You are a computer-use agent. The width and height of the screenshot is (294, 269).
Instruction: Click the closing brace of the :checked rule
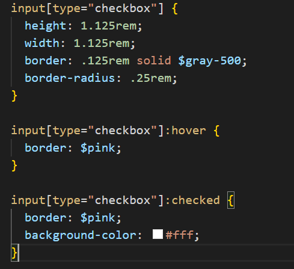14,253
